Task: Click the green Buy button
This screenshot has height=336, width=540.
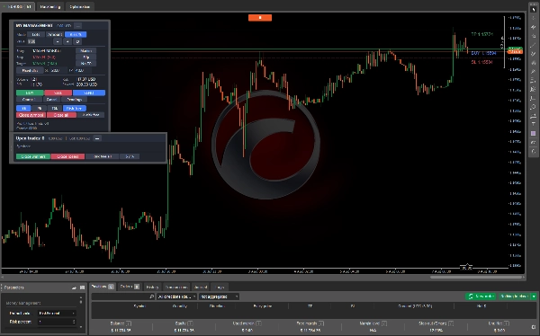Action: [x=30, y=93]
